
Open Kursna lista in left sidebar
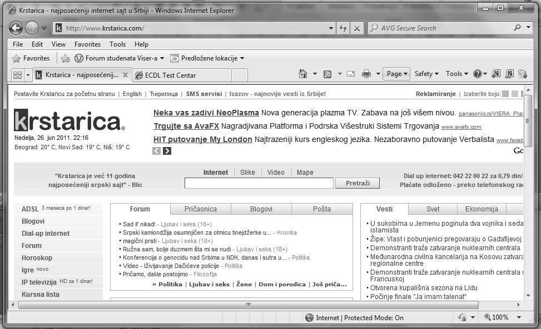pos(41,295)
